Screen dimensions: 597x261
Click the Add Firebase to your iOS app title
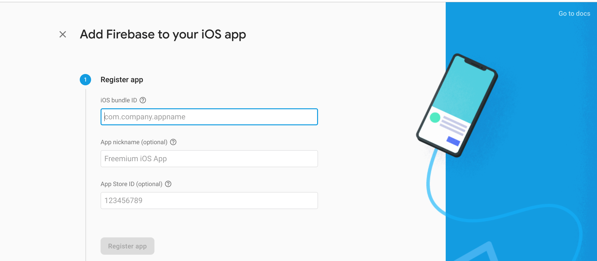[163, 34]
